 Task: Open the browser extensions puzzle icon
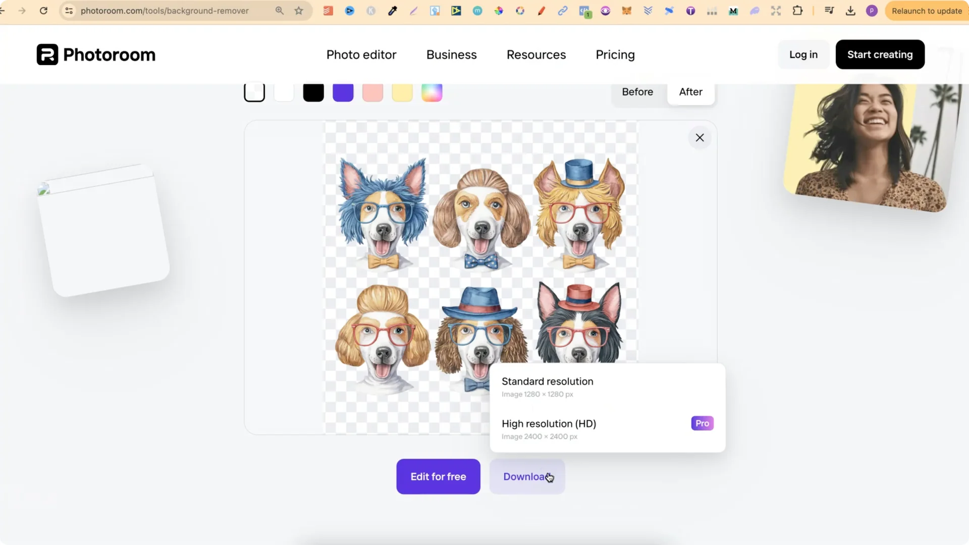pos(798,11)
